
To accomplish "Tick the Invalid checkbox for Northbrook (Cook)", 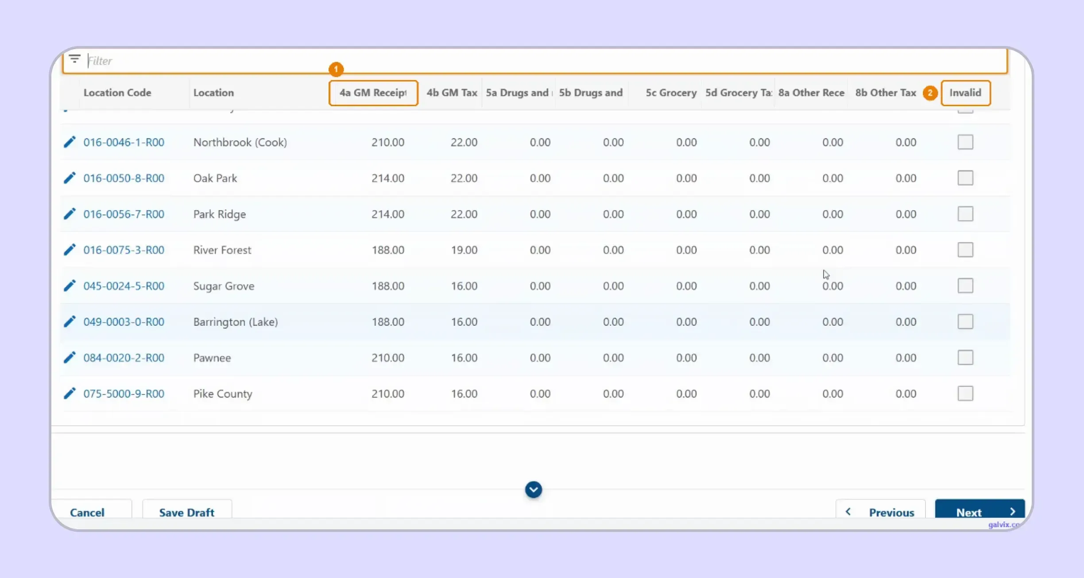I will coord(965,142).
